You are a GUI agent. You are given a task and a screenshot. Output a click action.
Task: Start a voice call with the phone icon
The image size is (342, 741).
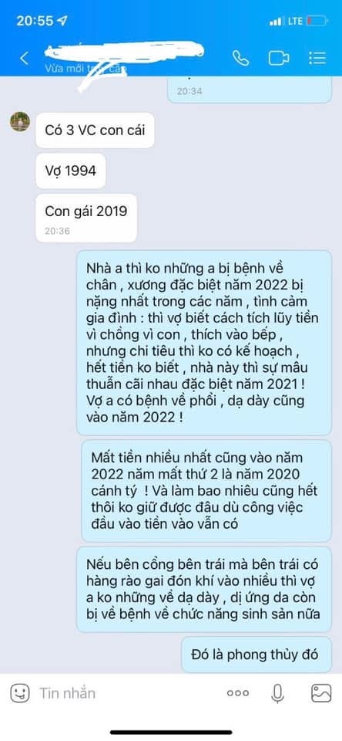point(241,58)
